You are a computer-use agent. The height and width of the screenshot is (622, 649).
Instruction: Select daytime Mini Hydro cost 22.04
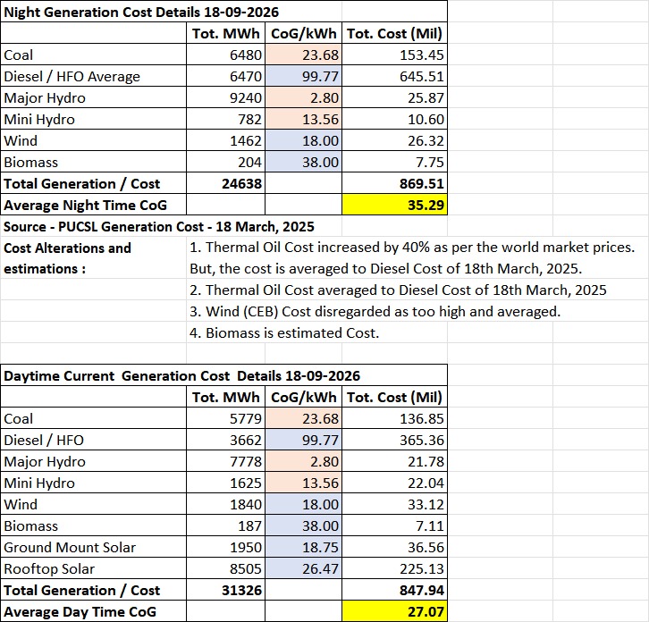pyautogui.click(x=394, y=483)
